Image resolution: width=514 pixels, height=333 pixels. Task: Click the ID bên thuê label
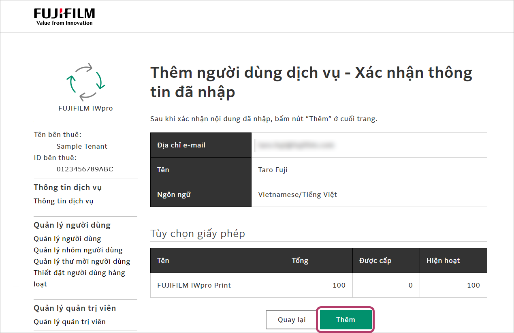(55, 158)
